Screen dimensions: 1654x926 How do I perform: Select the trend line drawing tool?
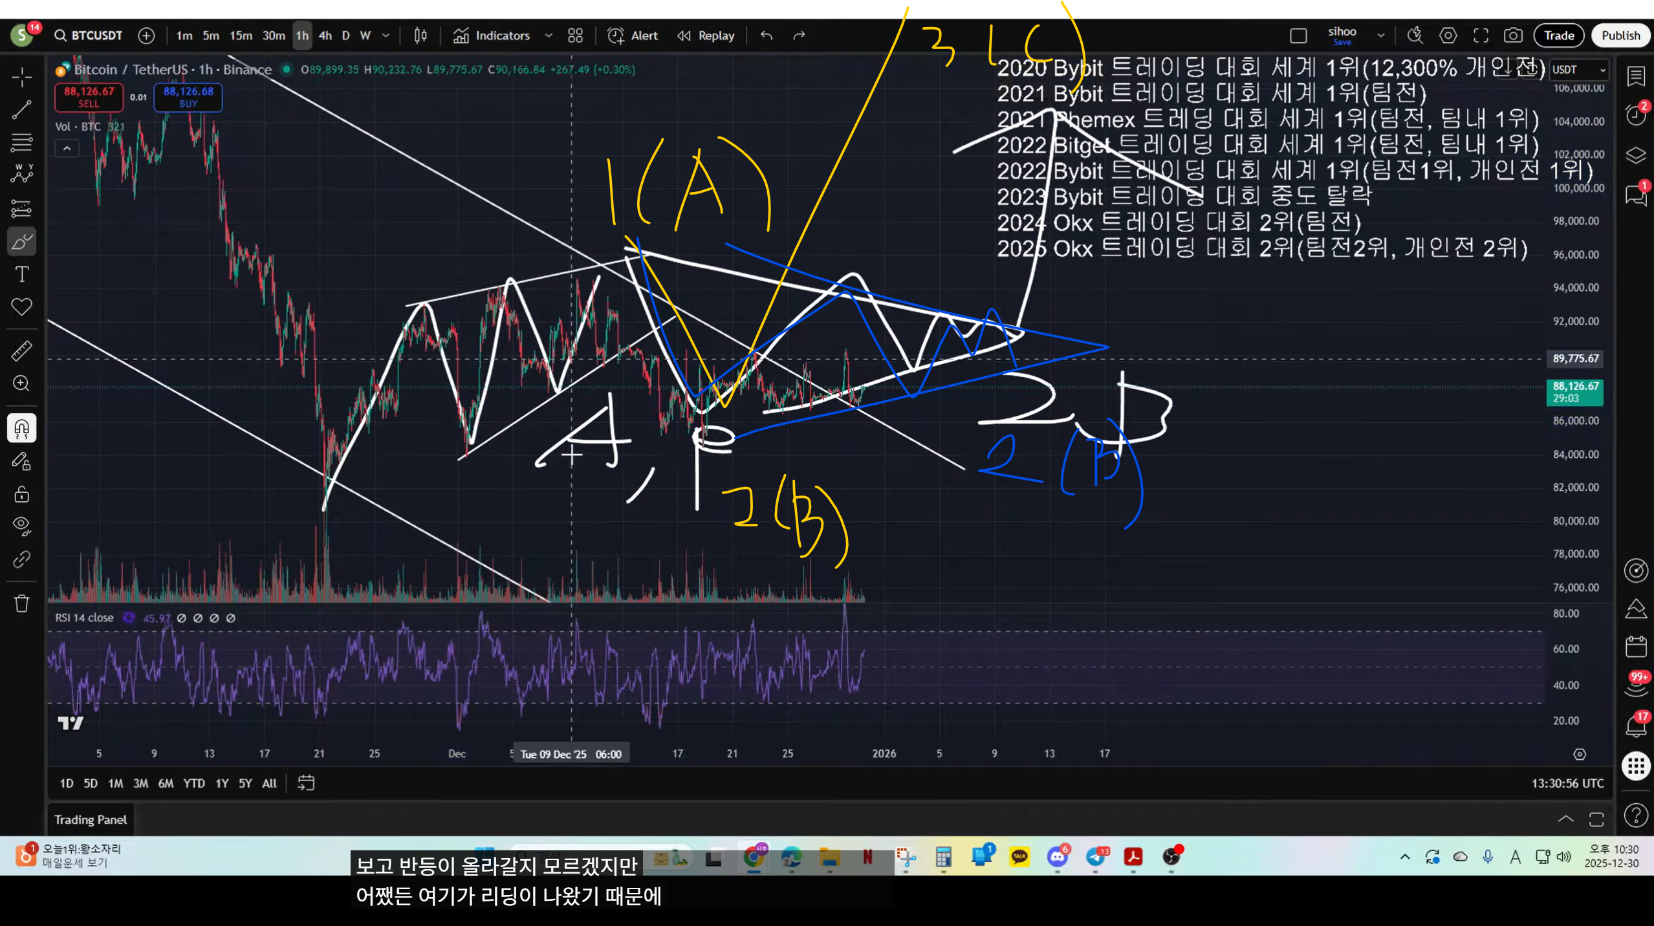(x=21, y=110)
